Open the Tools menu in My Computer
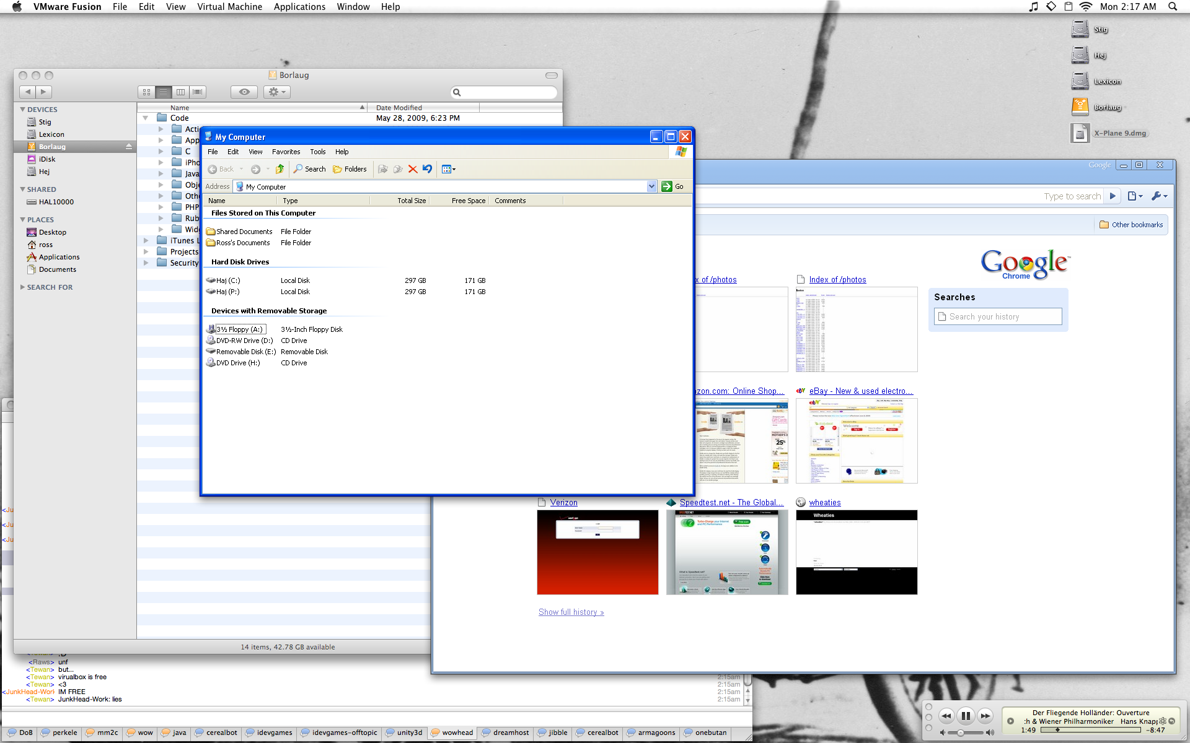Viewport: 1190px width, 743px height. coord(317,152)
